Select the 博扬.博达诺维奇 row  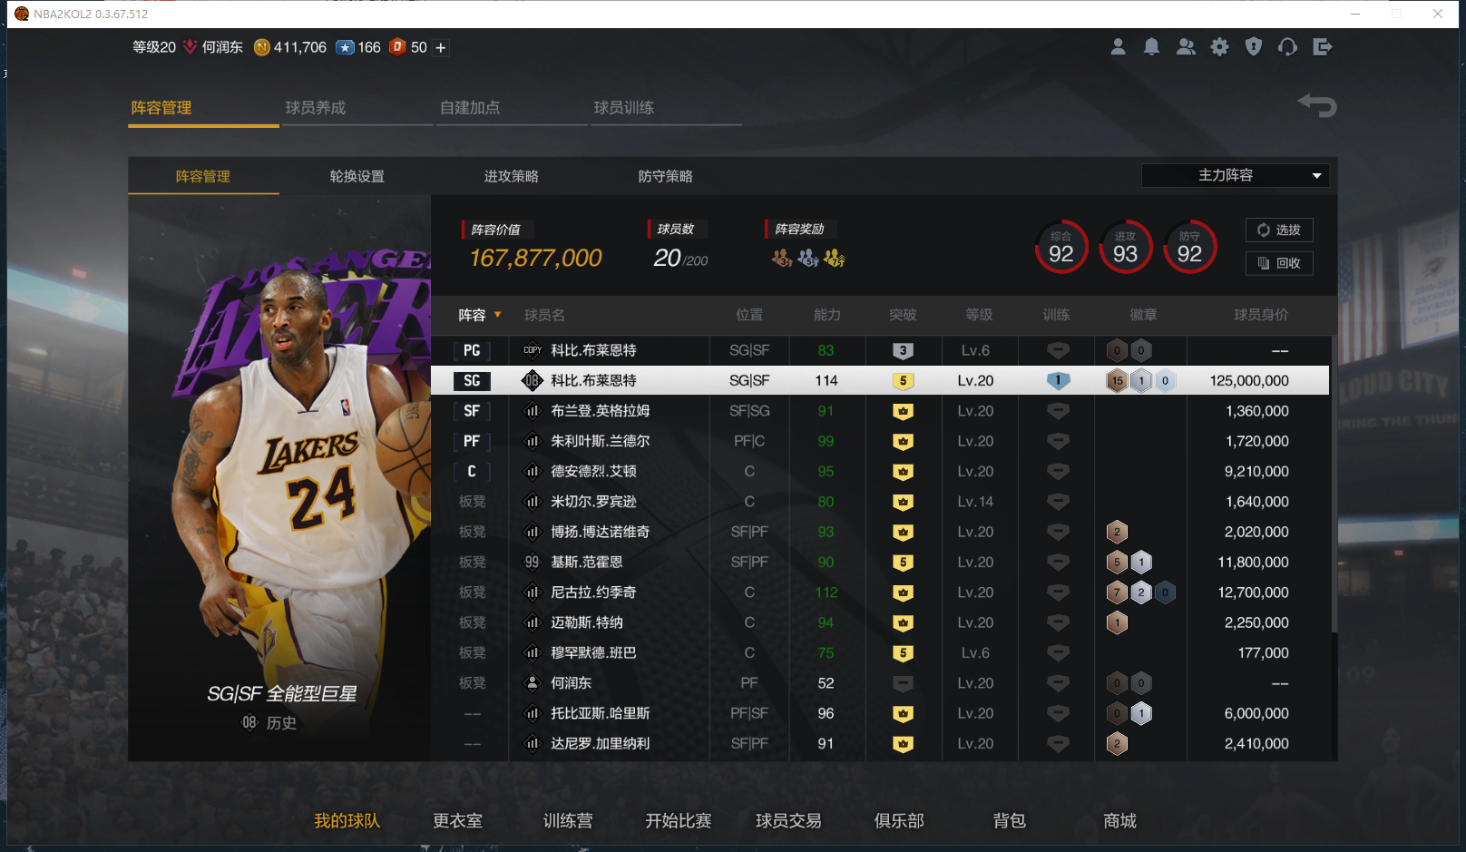click(880, 532)
